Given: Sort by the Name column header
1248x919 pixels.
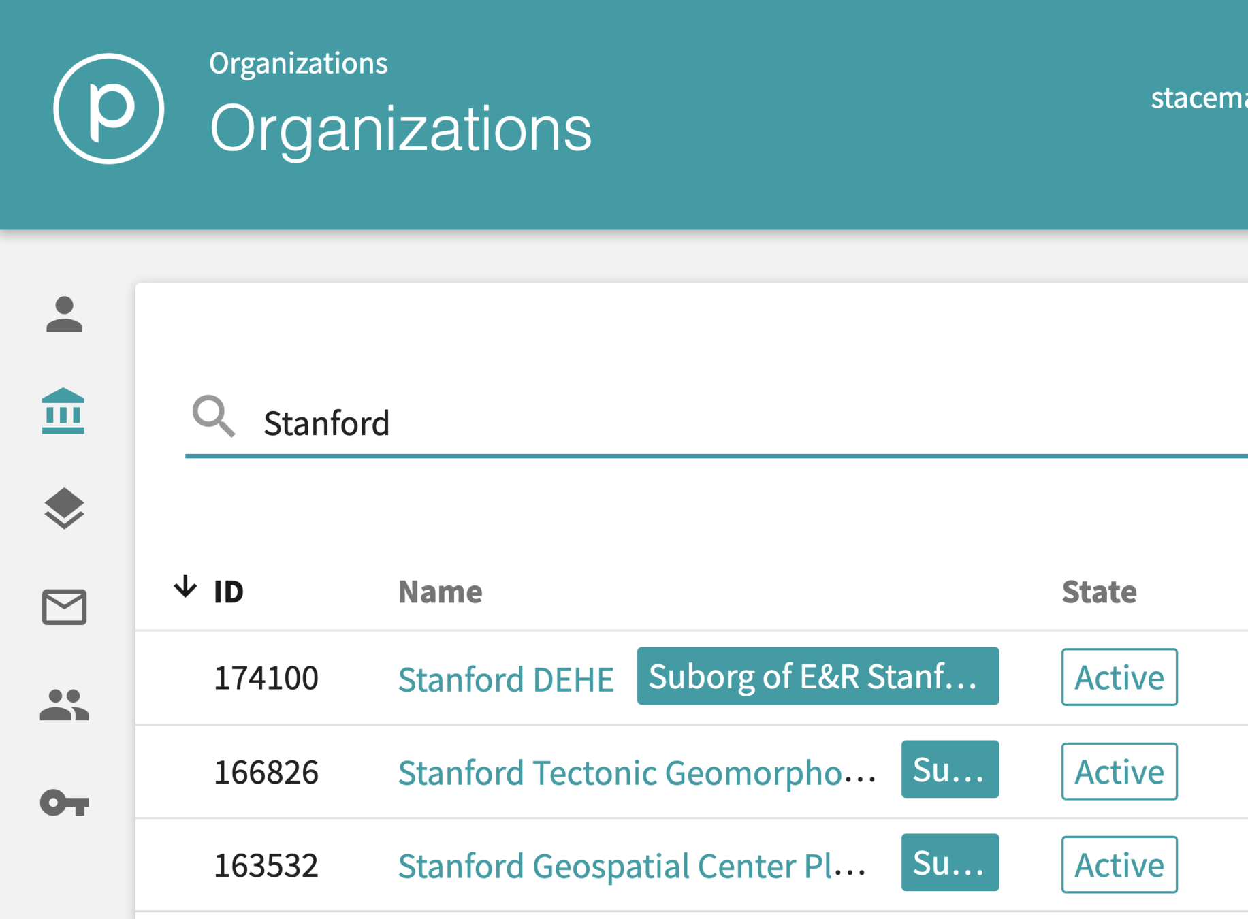Looking at the screenshot, I should click(440, 592).
